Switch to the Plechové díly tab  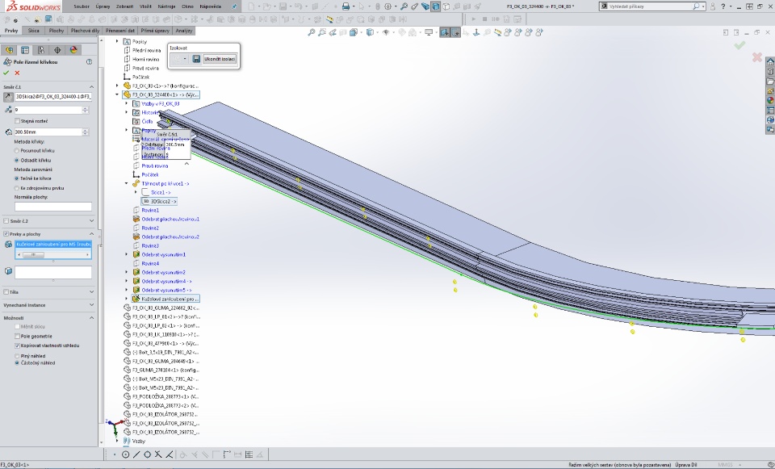coord(85,31)
